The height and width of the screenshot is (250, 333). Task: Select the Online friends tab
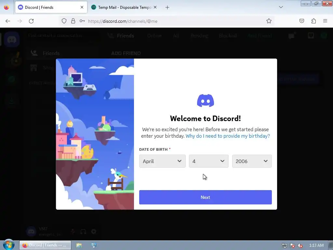coord(154,36)
